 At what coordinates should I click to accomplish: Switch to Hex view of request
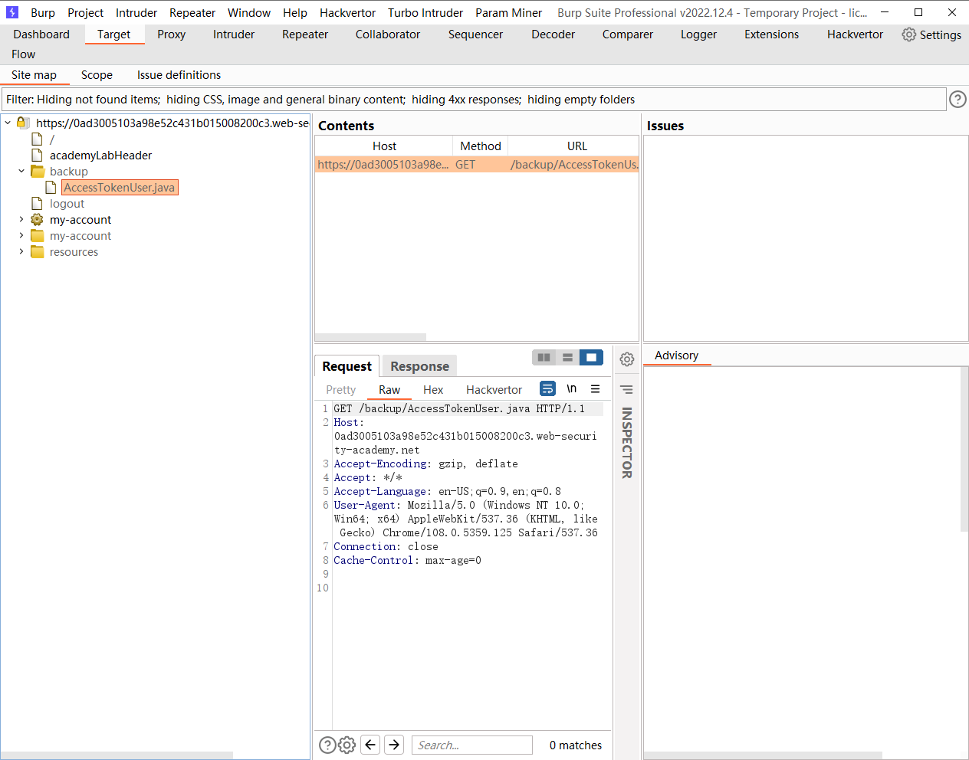(433, 390)
